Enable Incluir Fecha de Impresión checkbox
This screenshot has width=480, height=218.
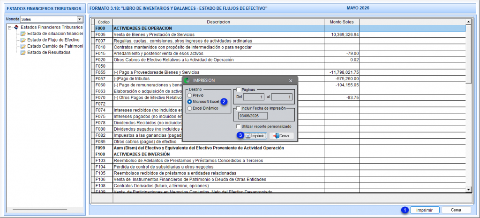[x=239, y=108]
